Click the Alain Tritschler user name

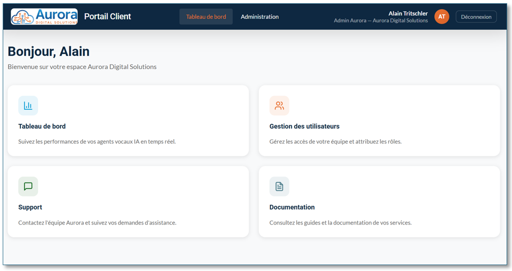point(408,13)
